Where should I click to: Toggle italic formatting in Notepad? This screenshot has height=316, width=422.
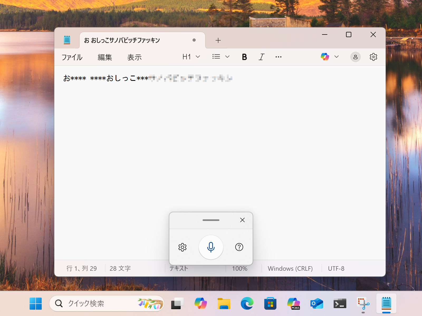261,57
